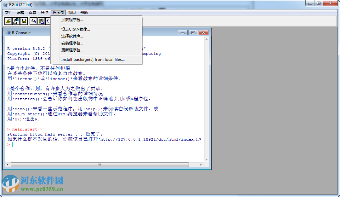
Task: Click the 'help.start()' command text
Action: click(x=27, y=129)
